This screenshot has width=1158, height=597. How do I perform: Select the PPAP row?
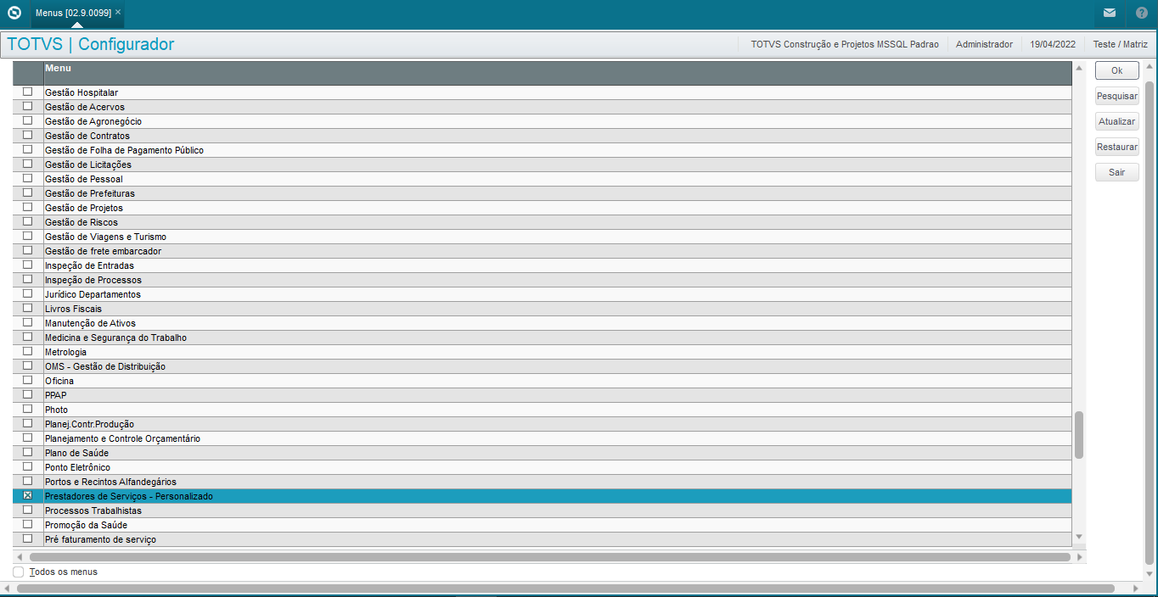[x=542, y=395]
